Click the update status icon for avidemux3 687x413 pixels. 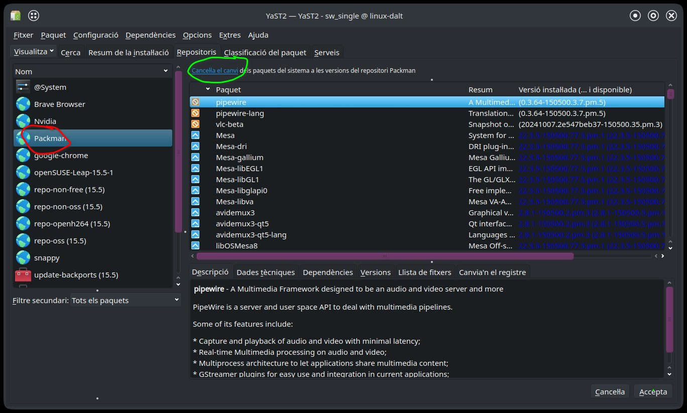tap(195, 212)
